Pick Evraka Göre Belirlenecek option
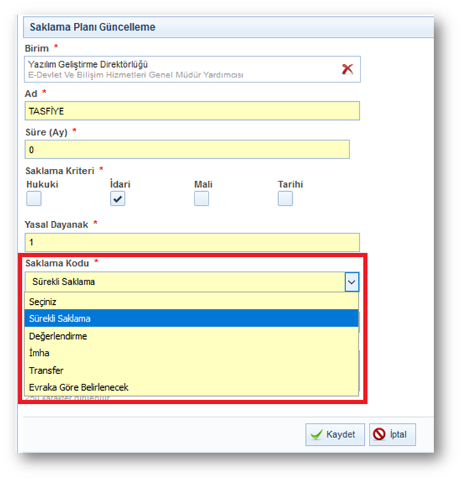This screenshot has width=463, height=482. (192, 387)
